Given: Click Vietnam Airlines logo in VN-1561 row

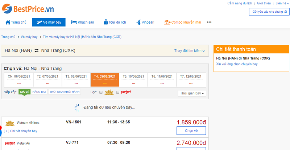Looking at the screenshot, I should coord(10,123).
